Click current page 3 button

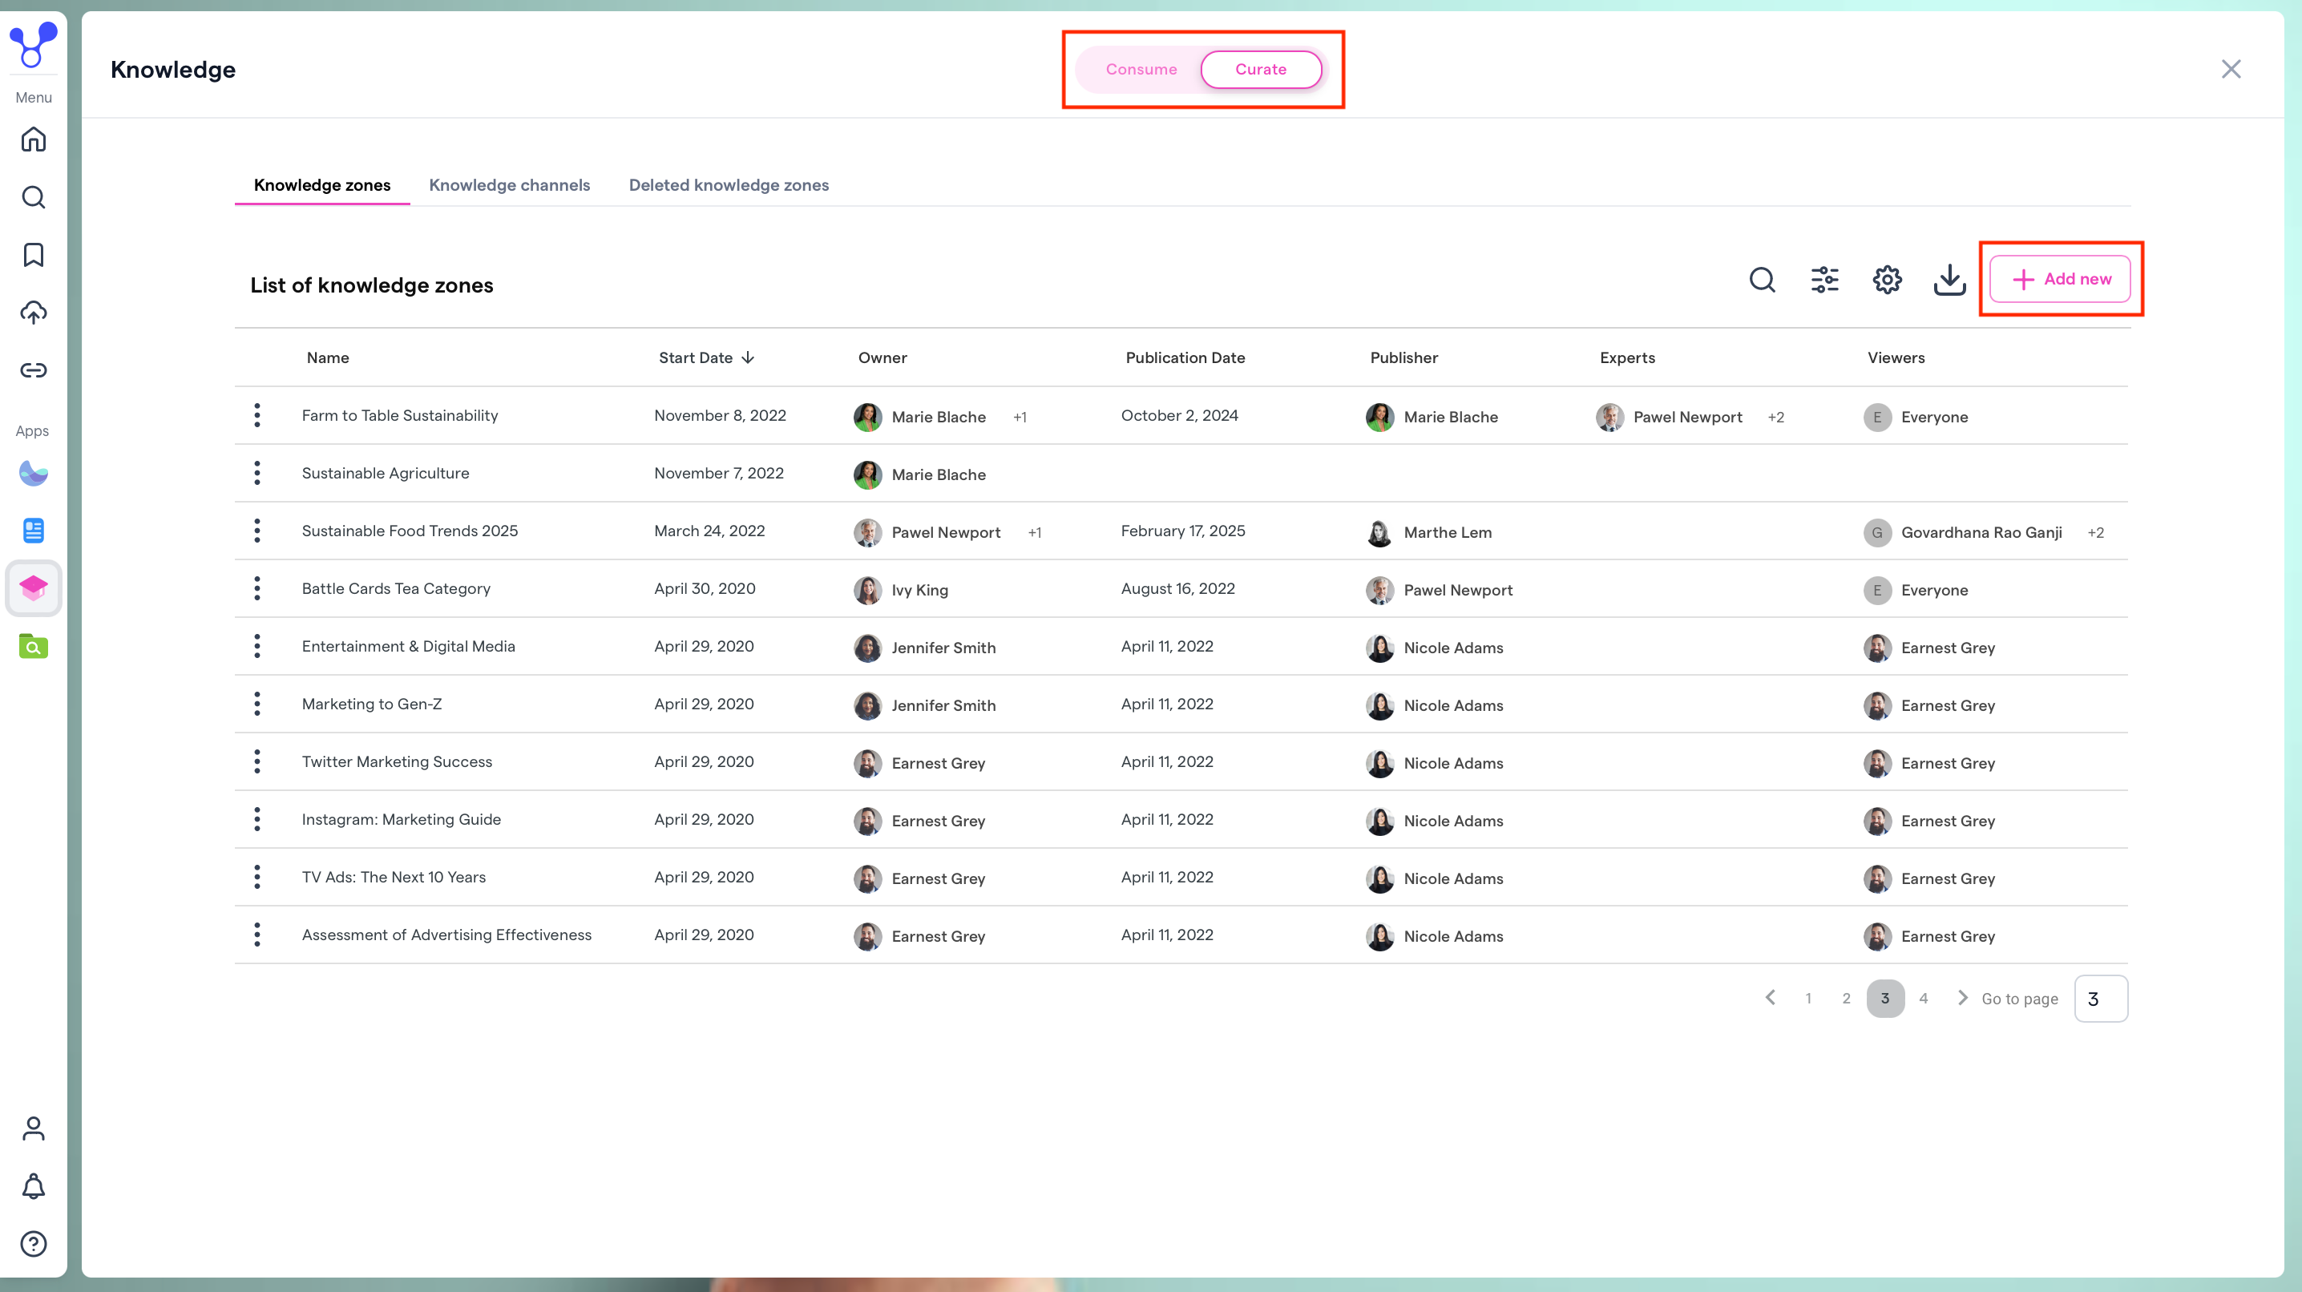click(1884, 998)
